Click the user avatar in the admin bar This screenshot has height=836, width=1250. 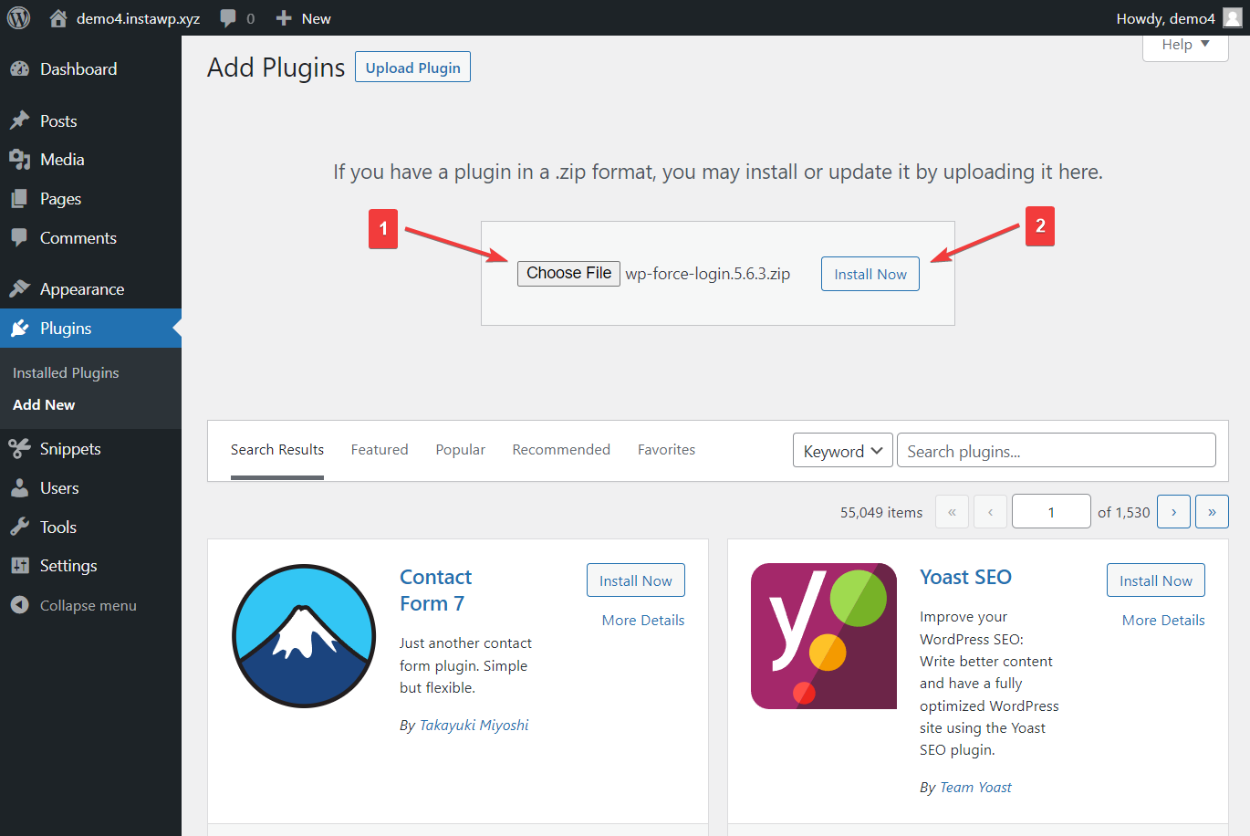[1233, 18]
